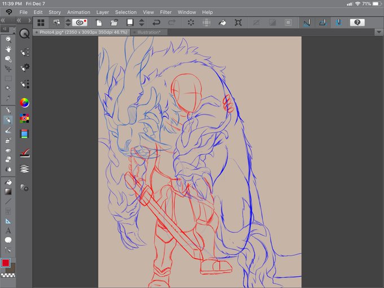Image resolution: width=384 pixels, height=288 pixels.
Task: Click the Fill command icon
Action: (x=222, y=23)
